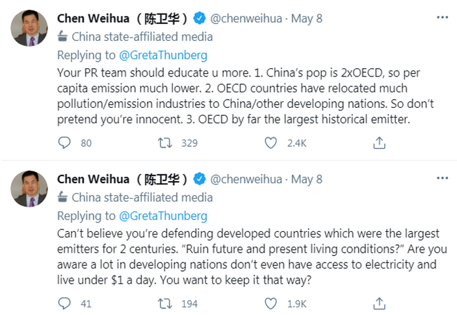This screenshot has height=315, width=457.
Task: Click China state-affiliated media label in second tweet
Action: 141,197
